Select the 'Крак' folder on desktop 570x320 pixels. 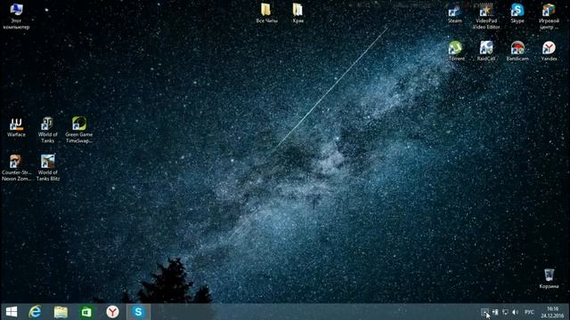(297, 13)
